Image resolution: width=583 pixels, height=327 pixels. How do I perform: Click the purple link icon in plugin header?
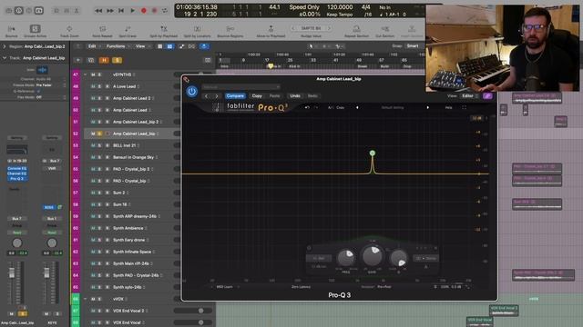point(487,96)
